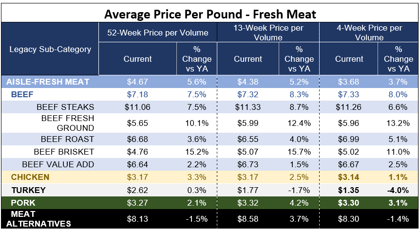This screenshot has width=419, height=229.
Task: Select the AISLE-FRESH MEAT row label
Action: 48,82
